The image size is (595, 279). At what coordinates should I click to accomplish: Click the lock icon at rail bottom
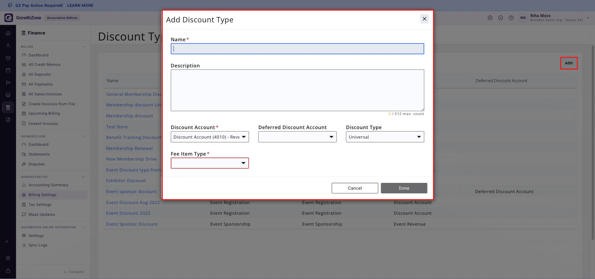8,271
